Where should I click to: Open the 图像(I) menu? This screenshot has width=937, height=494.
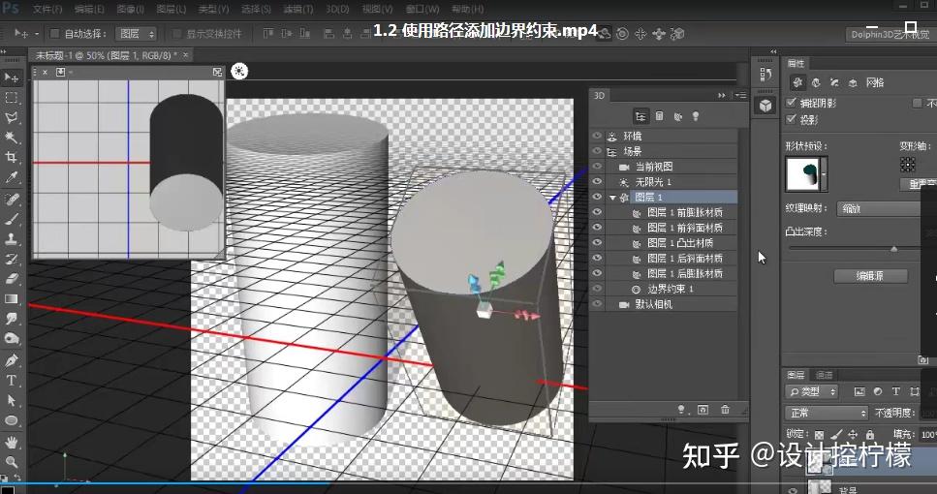[x=130, y=9]
